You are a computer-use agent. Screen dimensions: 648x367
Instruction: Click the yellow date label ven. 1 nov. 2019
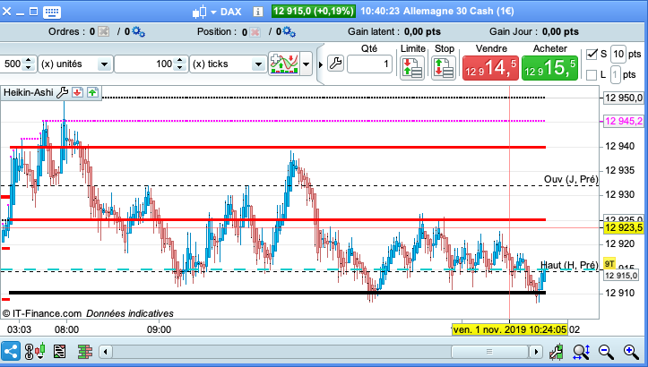509,329
